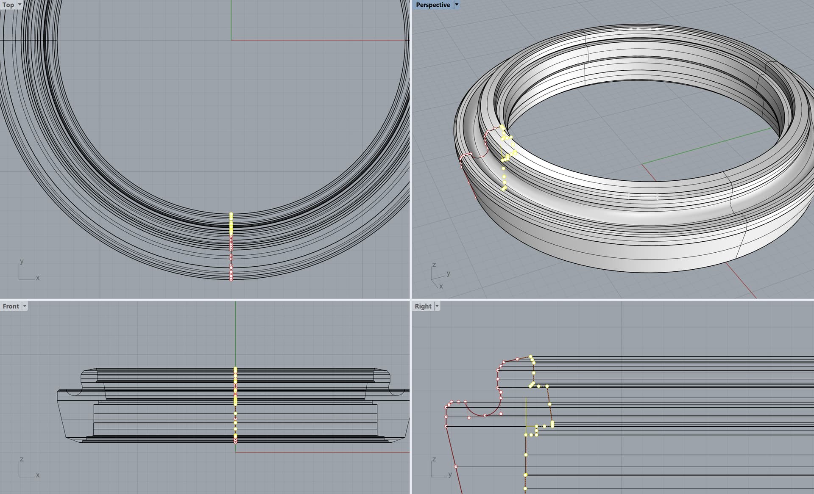Select the Right viewport title label
The image size is (814, 494).
[x=423, y=306]
